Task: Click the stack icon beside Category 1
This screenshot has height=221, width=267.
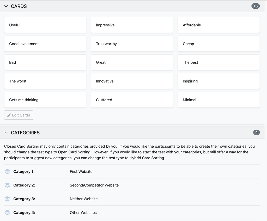Action: [7, 171]
